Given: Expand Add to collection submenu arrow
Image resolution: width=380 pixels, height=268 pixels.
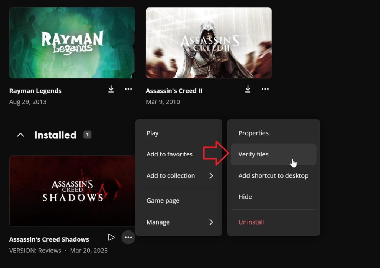Looking at the screenshot, I should click(x=211, y=176).
